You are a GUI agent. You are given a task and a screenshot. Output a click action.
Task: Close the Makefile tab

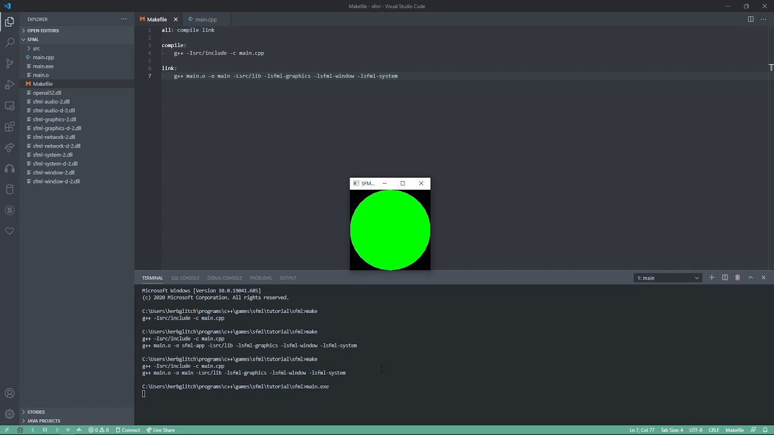(175, 19)
